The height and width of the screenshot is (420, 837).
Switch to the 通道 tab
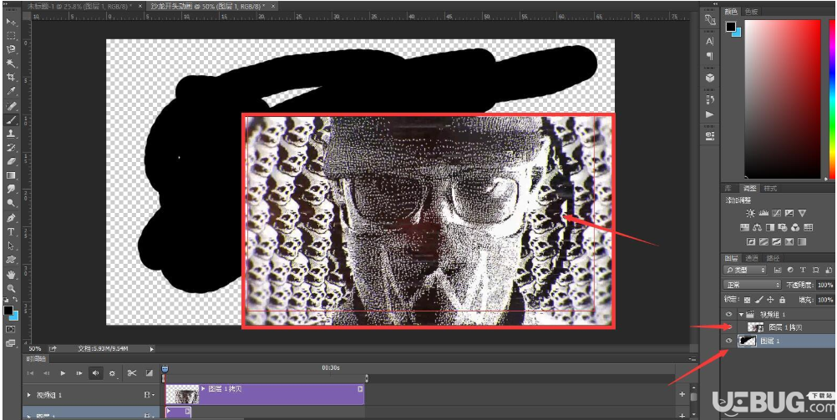[752, 256]
